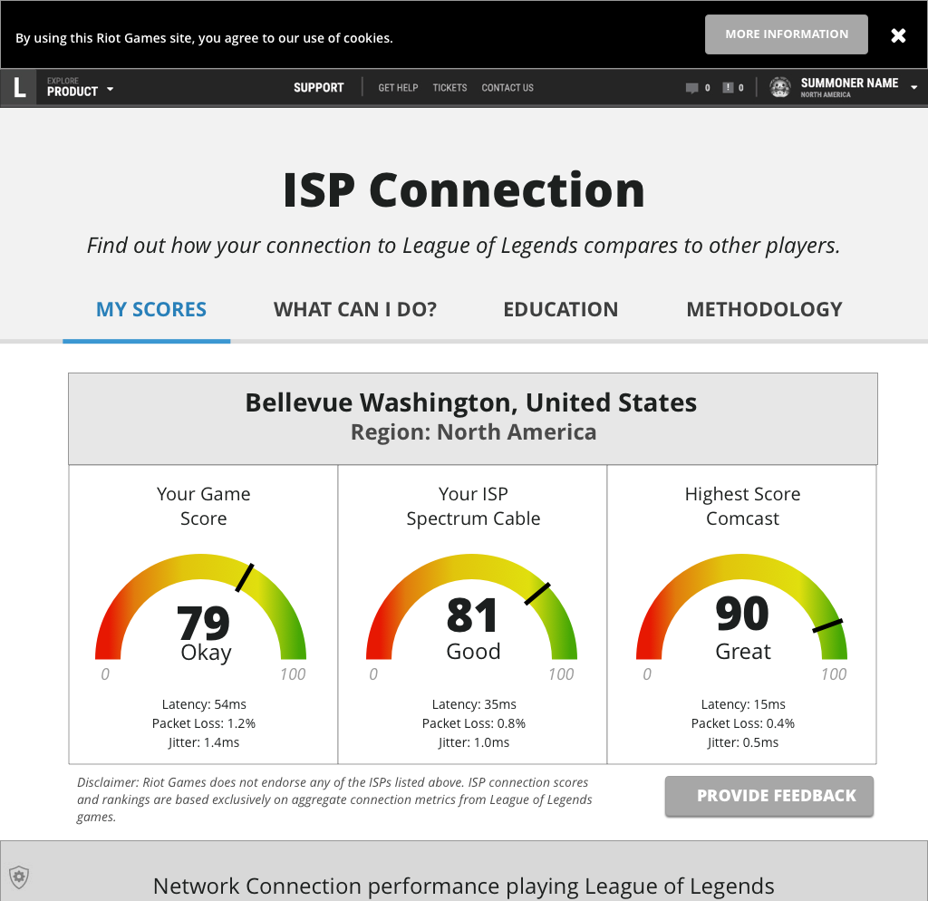928x901 pixels.
Task: Click the ISP Connection page title
Action: (x=464, y=190)
